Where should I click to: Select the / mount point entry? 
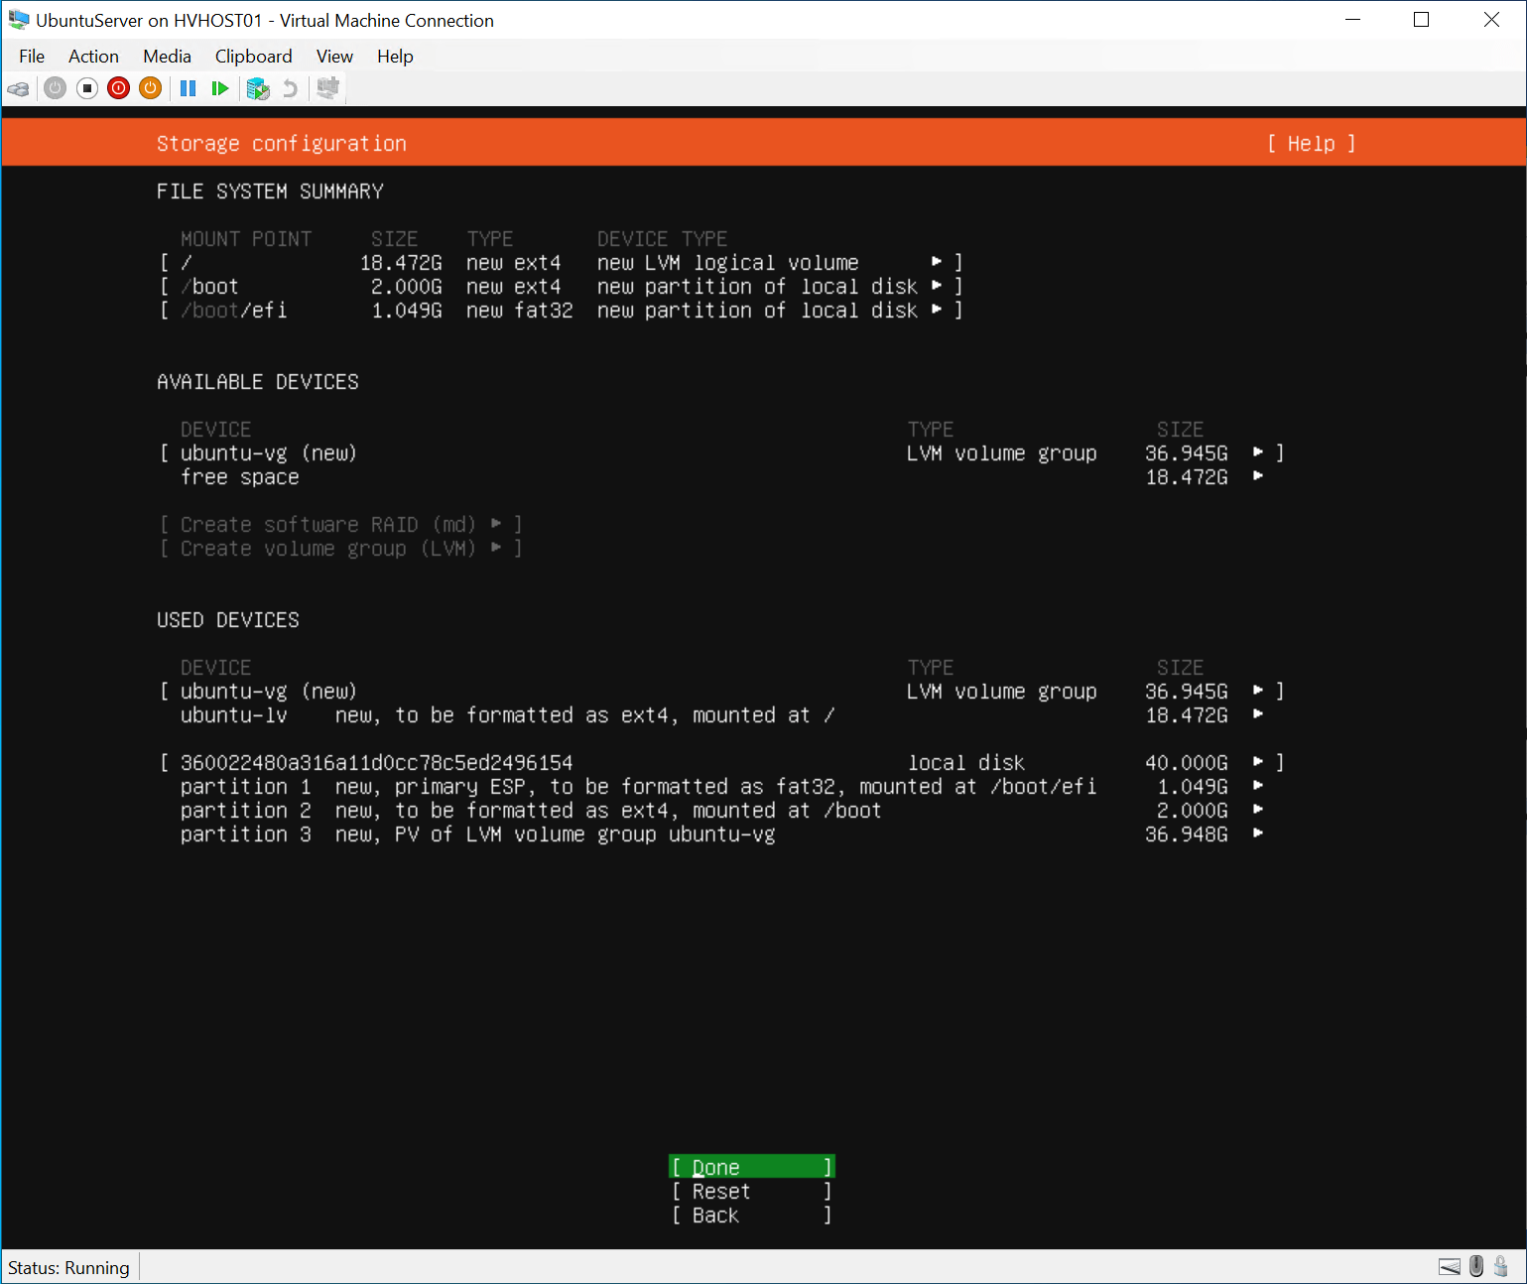[x=562, y=262]
